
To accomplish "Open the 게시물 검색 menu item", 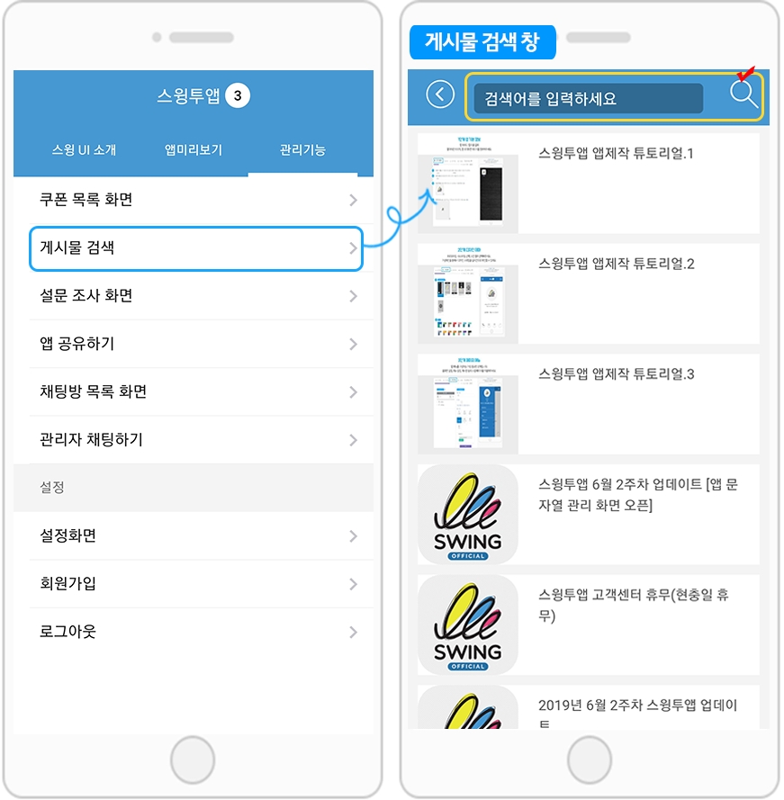I will [x=196, y=248].
